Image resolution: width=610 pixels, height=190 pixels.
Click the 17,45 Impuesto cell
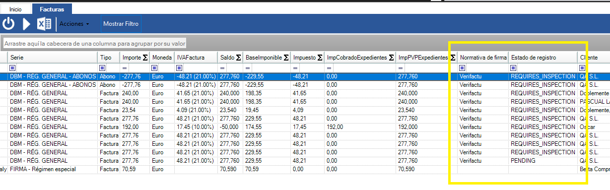pos(307,127)
